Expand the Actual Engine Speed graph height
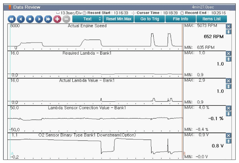The height and width of the screenshot is (163, 239). pos(229,32)
